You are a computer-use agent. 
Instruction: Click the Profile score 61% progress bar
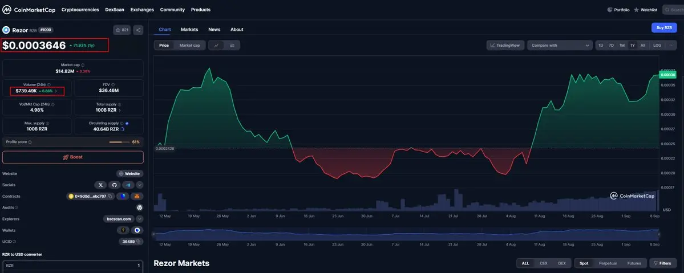point(119,142)
